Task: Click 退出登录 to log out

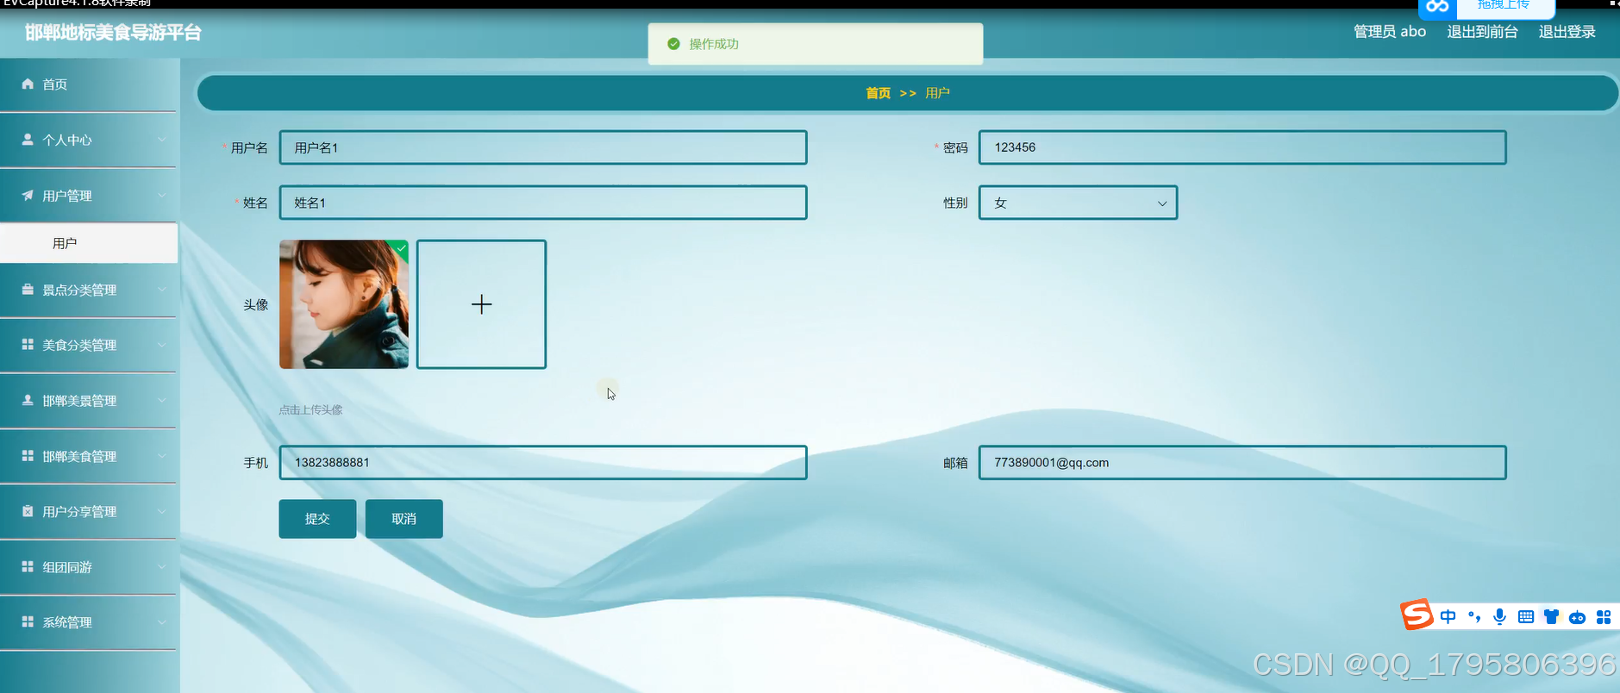Action: click(x=1567, y=32)
